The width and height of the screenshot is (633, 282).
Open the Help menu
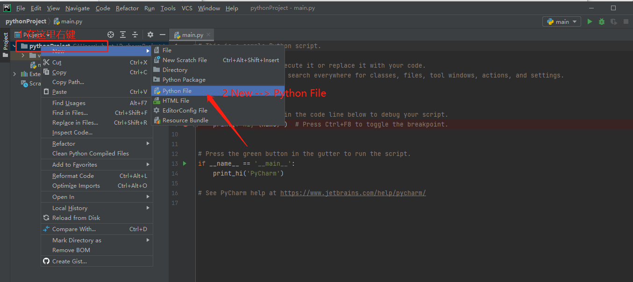pos(232,8)
